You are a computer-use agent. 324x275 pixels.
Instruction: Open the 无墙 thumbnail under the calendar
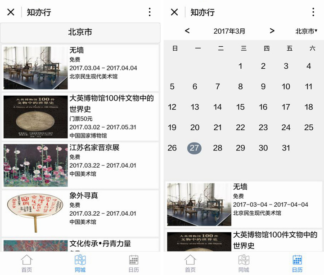pyautogui.click(x=199, y=204)
